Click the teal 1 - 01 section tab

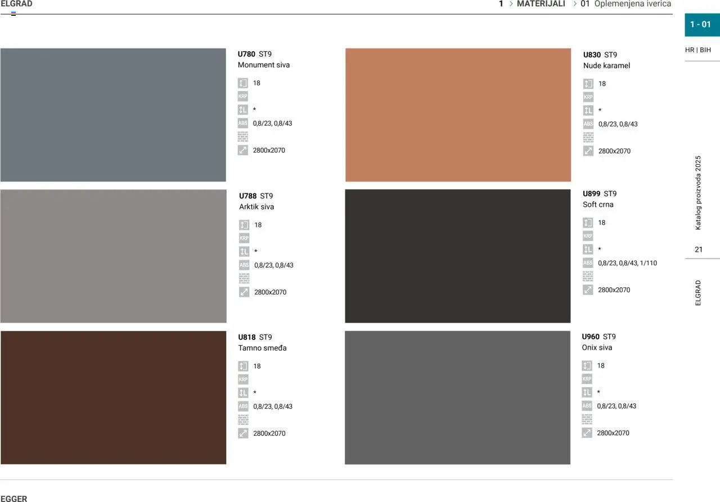coord(701,24)
